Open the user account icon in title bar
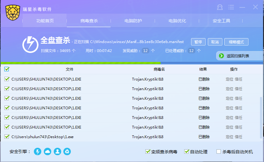Screen dimensions: 264x162 click(x=220, y=7)
